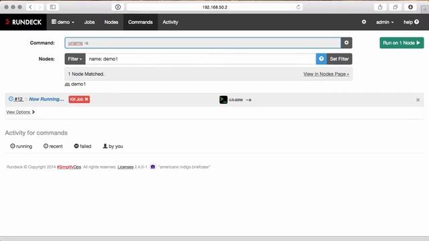Open execution #12 link

(19, 99)
